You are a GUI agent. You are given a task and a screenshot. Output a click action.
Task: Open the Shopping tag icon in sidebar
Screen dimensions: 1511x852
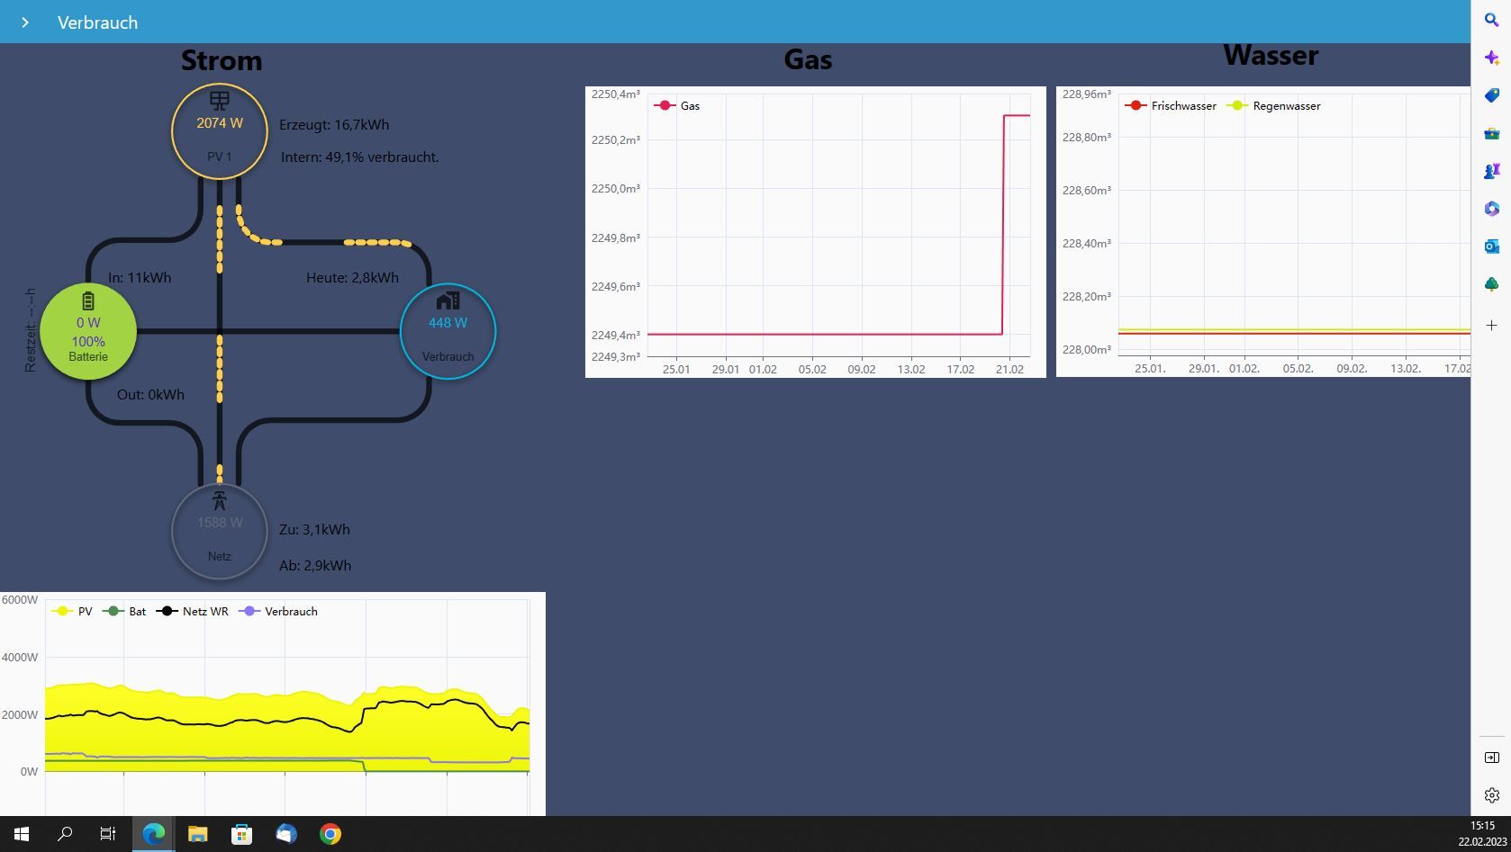pos(1491,95)
